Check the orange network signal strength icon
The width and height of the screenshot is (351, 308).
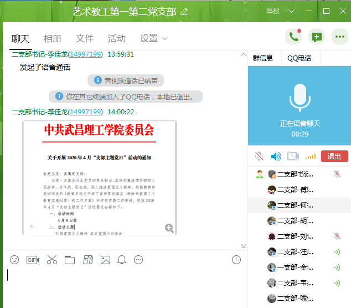tap(311, 156)
